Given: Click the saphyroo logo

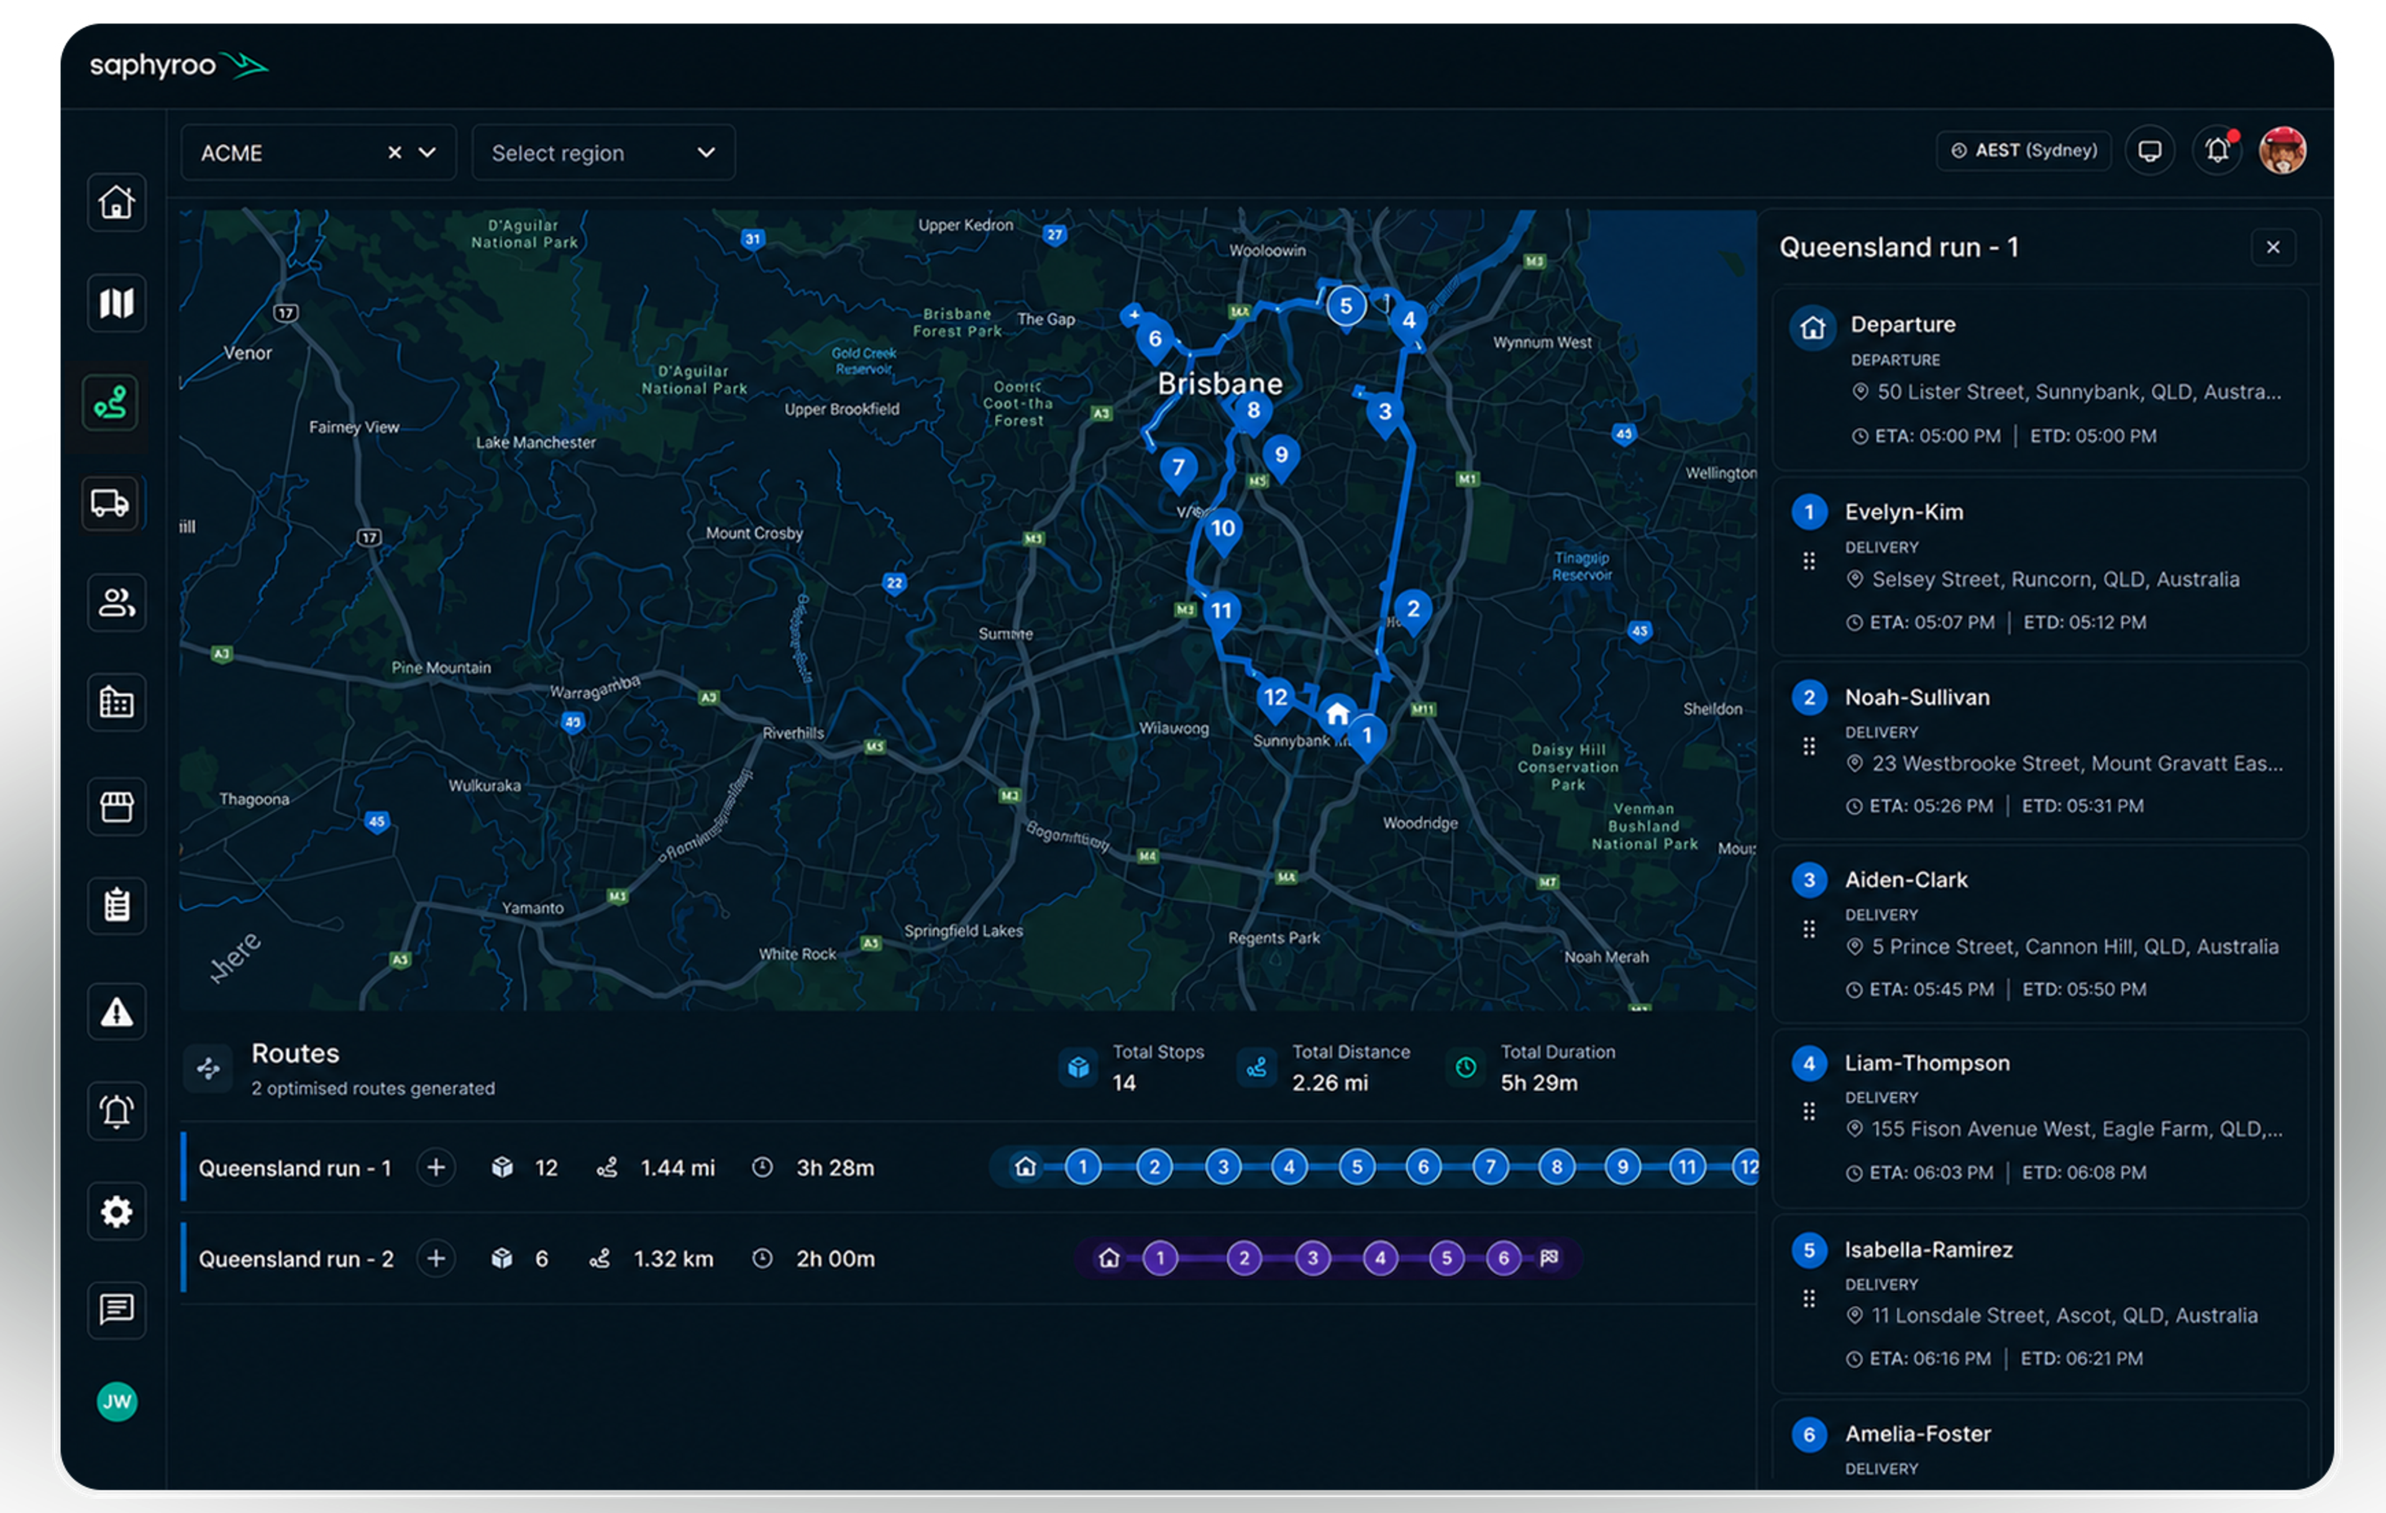Looking at the screenshot, I should coord(180,65).
